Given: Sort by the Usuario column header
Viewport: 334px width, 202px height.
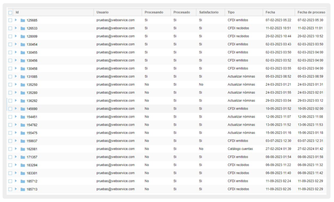Looking at the screenshot, I should (103, 12).
